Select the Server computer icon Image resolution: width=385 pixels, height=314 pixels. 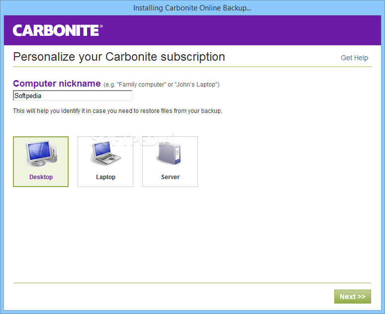tap(169, 154)
